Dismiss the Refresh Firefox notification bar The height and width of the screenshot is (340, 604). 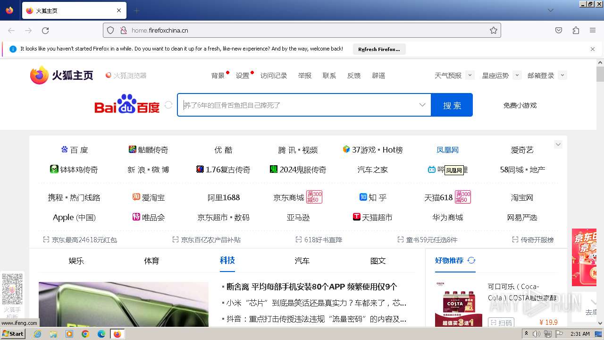593,49
